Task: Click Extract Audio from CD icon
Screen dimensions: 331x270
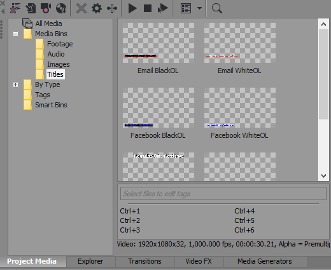Action: (x=61, y=8)
